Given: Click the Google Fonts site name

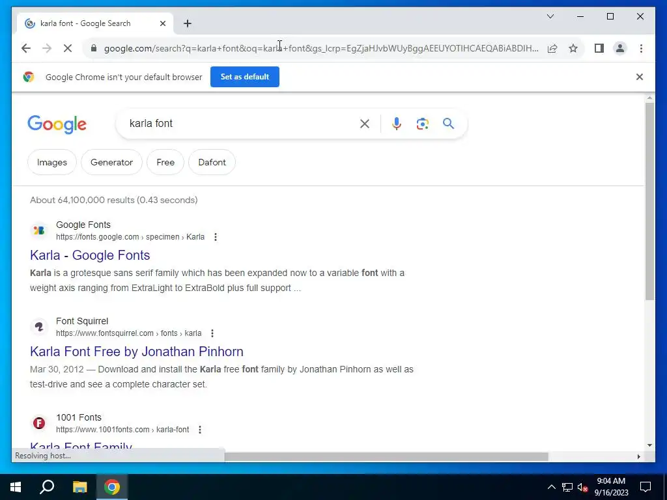Looking at the screenshot, I should (x=83, y=225).
